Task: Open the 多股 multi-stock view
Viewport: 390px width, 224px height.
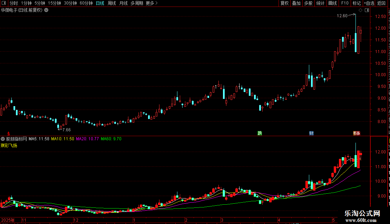Action: click(x=308, y=3)
